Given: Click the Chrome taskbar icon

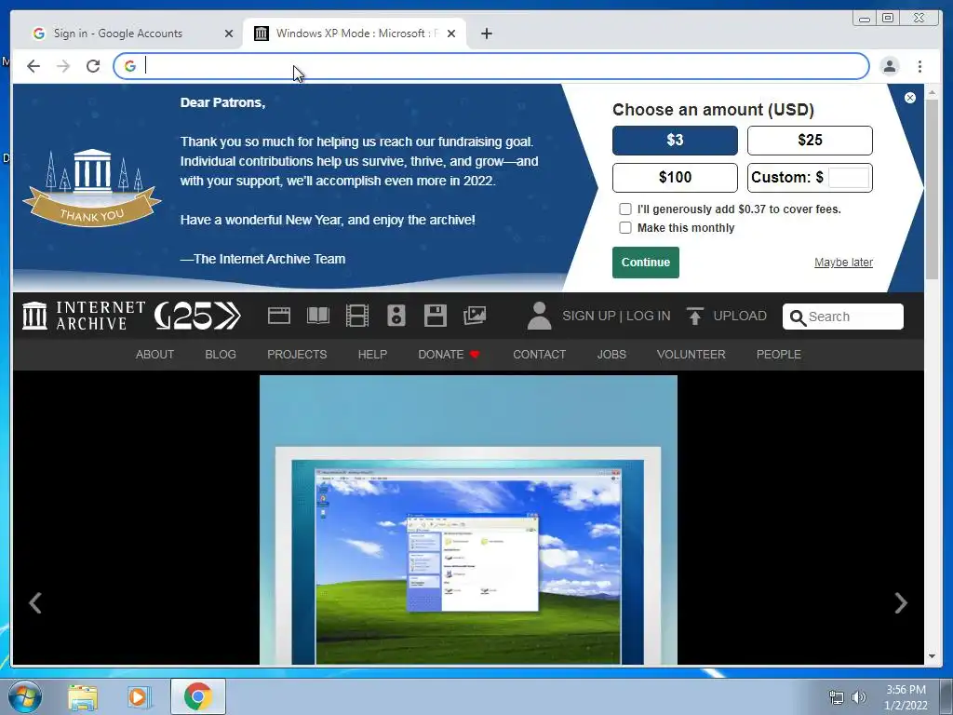Looking at the screenshot, I should (x=198, y=696).
